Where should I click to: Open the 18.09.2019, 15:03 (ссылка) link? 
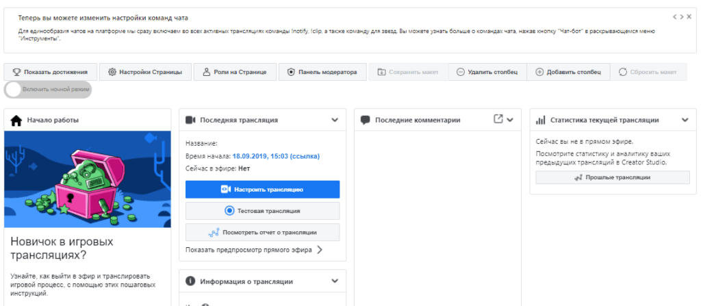[x=277, y=156]
